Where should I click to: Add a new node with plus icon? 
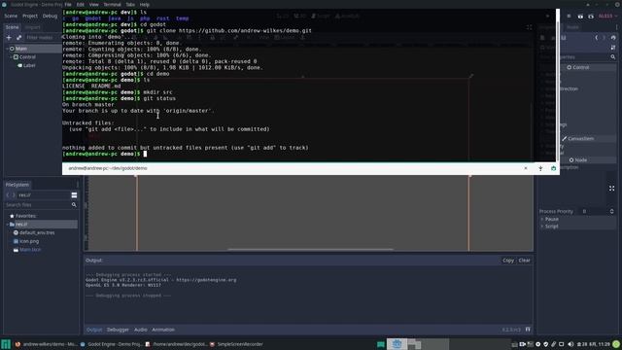pyautogui.click(x=9, y=37)
